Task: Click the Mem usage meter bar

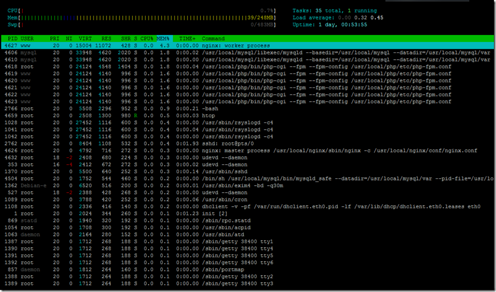Action: point(142,17)
